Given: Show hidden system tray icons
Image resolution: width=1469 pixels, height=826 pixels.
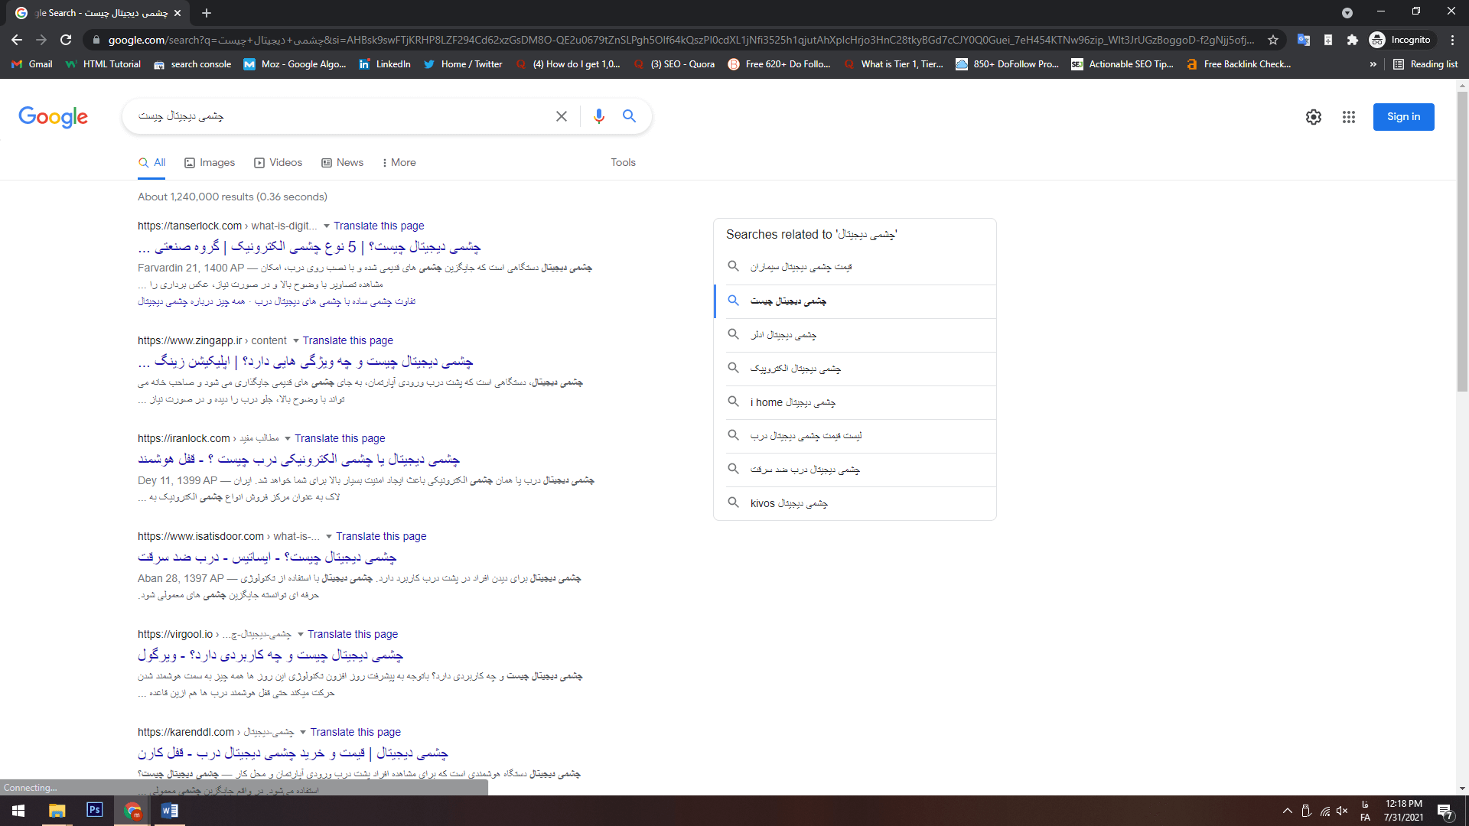Looking at the screenshot, I should (x=1287, y=811).
